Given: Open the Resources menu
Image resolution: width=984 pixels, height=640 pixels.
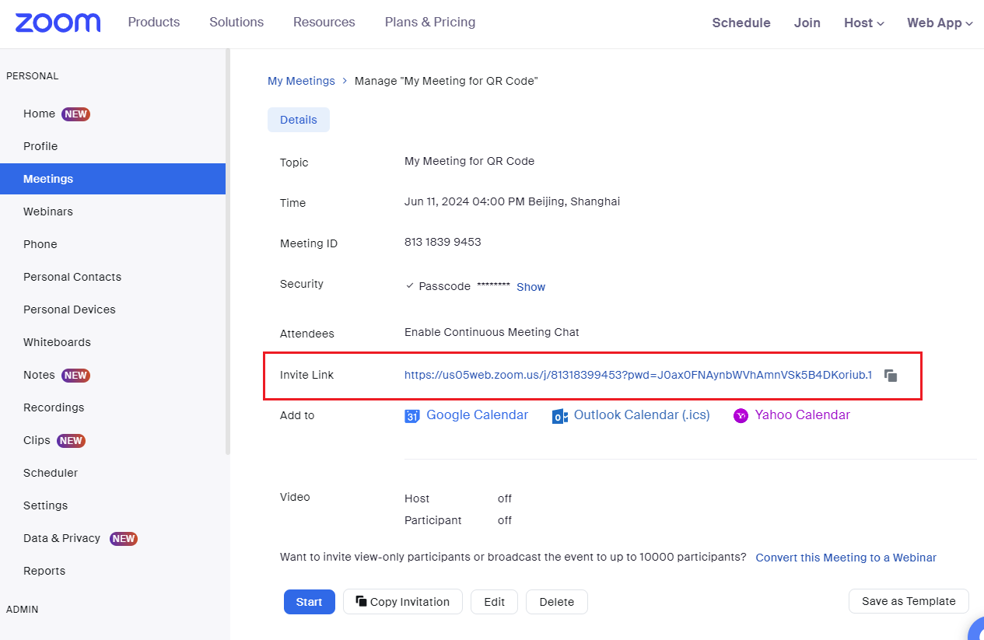Looking at the screenshot, I should (x=324, y=22).
